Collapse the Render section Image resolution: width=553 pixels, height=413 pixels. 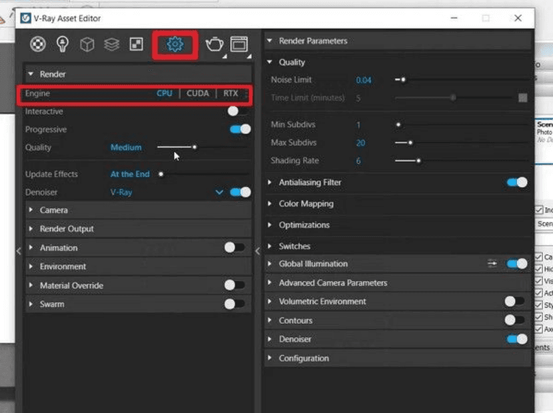[31, 74]
